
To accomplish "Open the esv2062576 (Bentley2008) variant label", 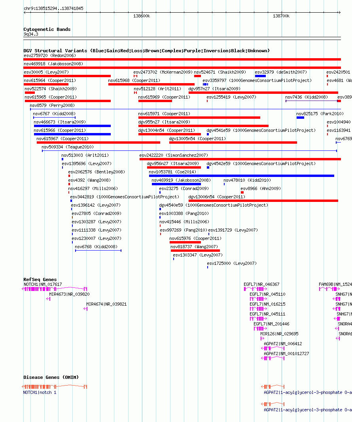I will (x=97, y=172).
